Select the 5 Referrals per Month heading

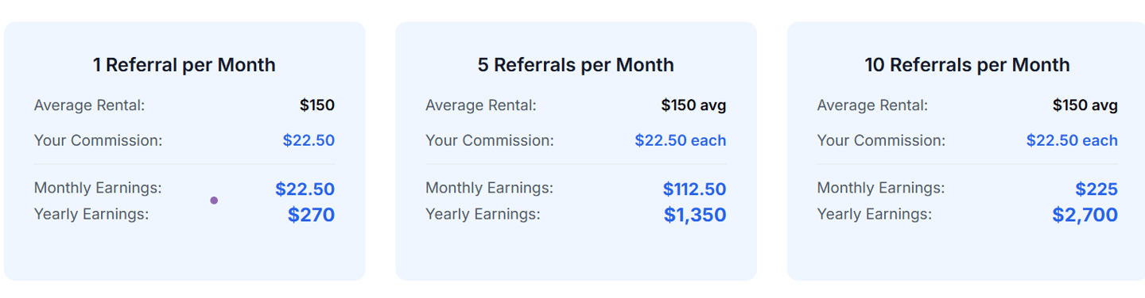(576, 65)
